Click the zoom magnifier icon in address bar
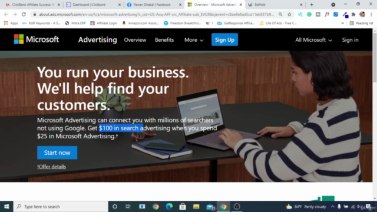Image resolution: width=377 pixels, height=212 pixels. click(280, 14)
